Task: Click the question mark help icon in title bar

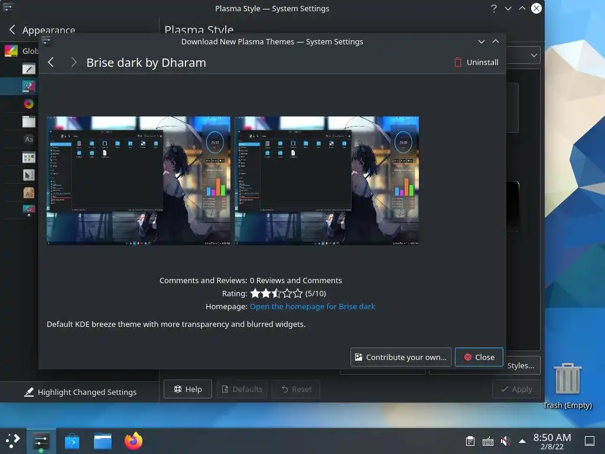Action: pyautogui.click(x=494, y=8)
